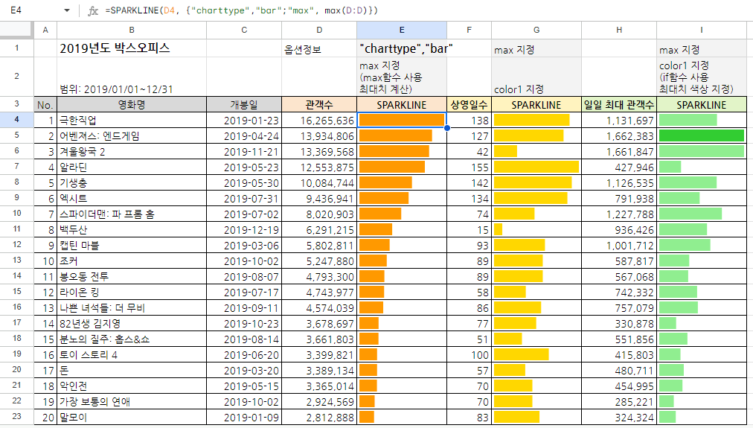Click the Name box showing E4
The height and width of the screenshot is (428, 753).
click(x=30, y=10)
